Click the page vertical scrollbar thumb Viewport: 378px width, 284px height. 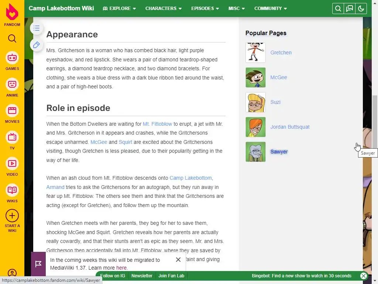click(375, 122)
